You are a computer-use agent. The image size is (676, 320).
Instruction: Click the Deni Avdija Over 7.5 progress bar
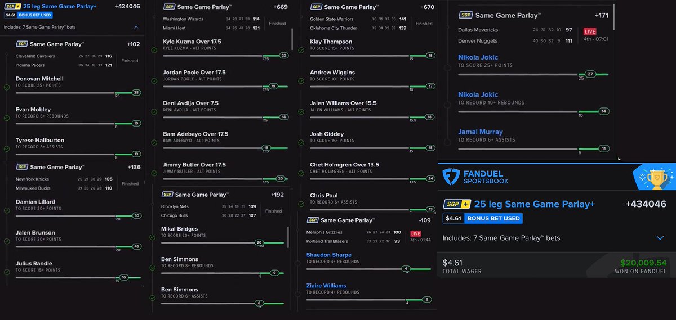pos(225,117)
